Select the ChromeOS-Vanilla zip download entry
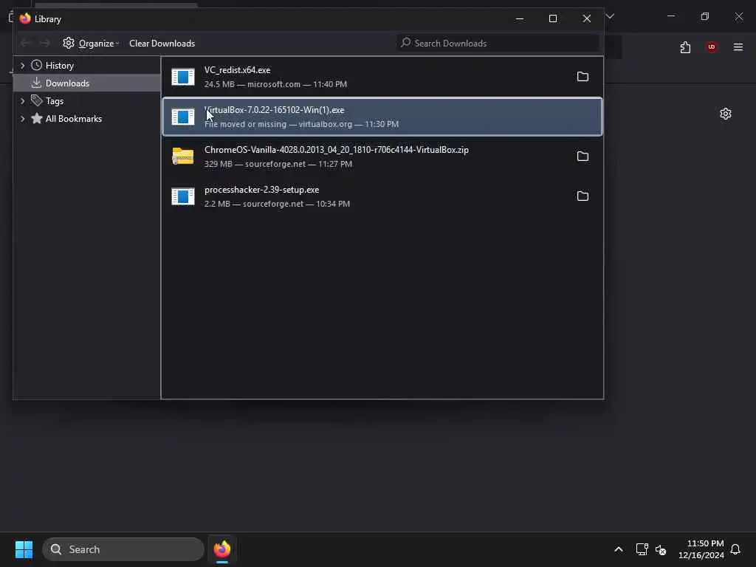Image resolution: width=756 pixels, height=567 pixels. pos(382,157)
